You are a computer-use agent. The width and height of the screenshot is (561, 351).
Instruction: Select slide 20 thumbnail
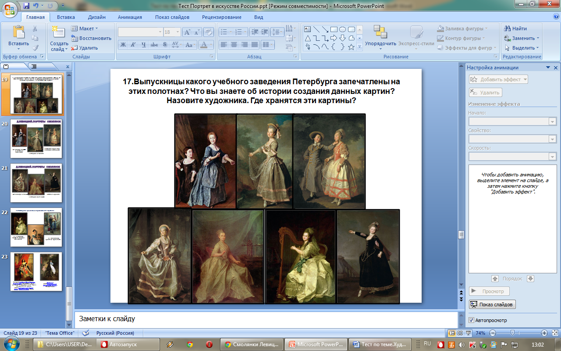pyautogui.click(x=36, y=138)
